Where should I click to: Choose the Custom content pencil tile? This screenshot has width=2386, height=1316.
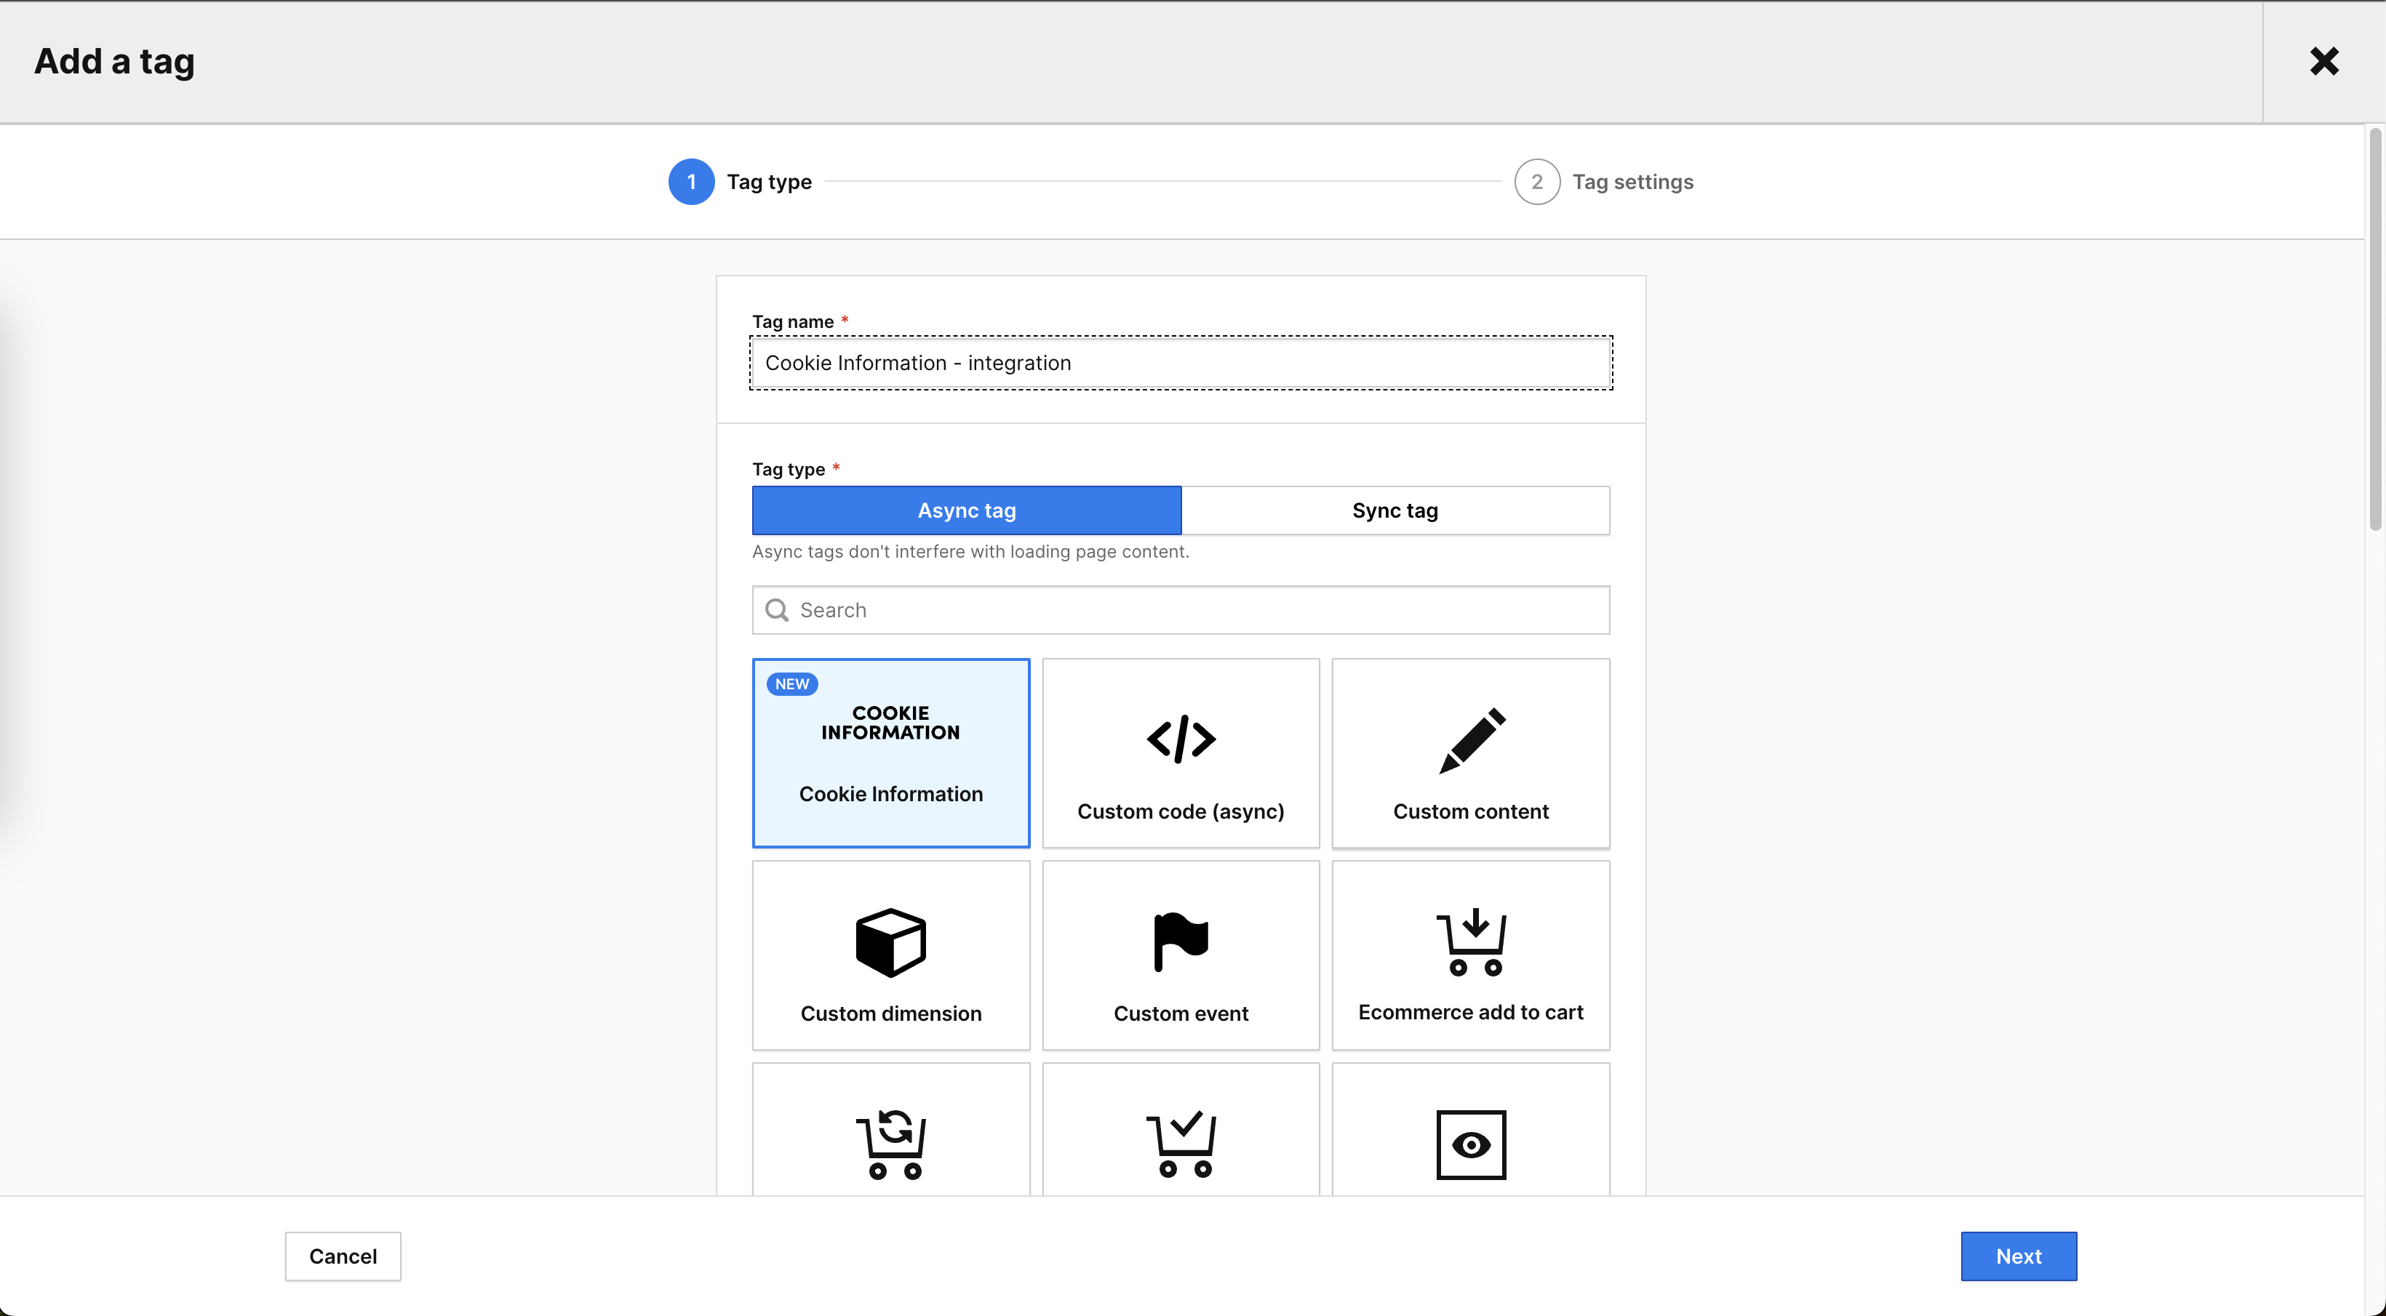pyautogui.click(x=1471, y=753)
